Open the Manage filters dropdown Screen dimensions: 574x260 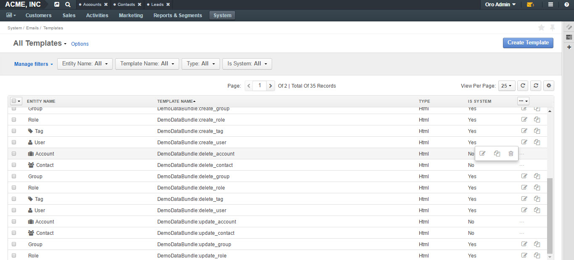coord(34,64)
